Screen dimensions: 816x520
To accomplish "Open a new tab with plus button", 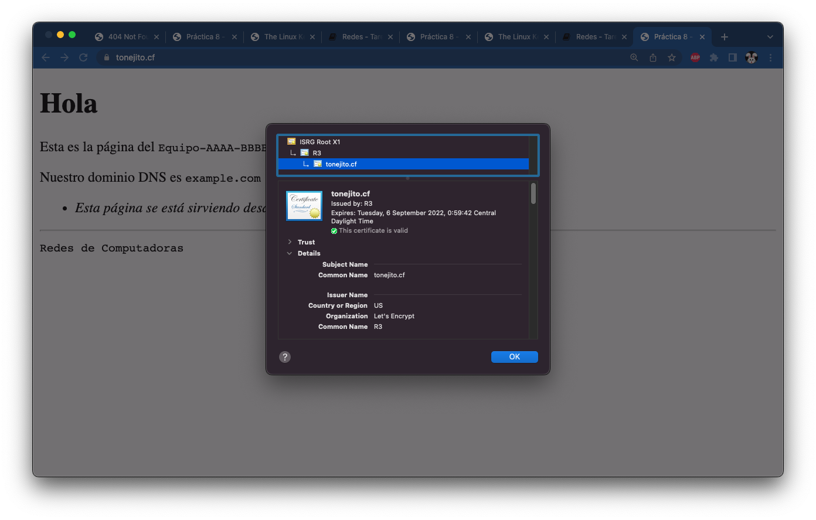I will [725, 37].
